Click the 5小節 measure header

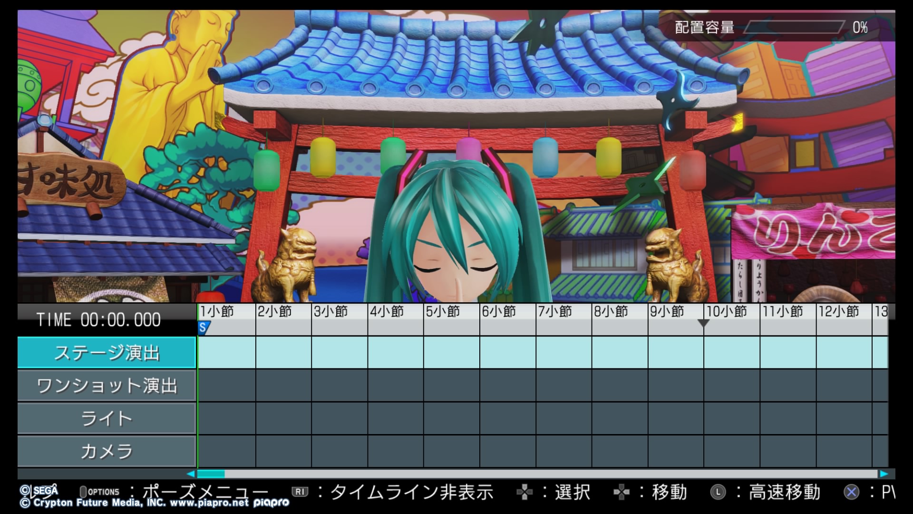tap(443, 312)
